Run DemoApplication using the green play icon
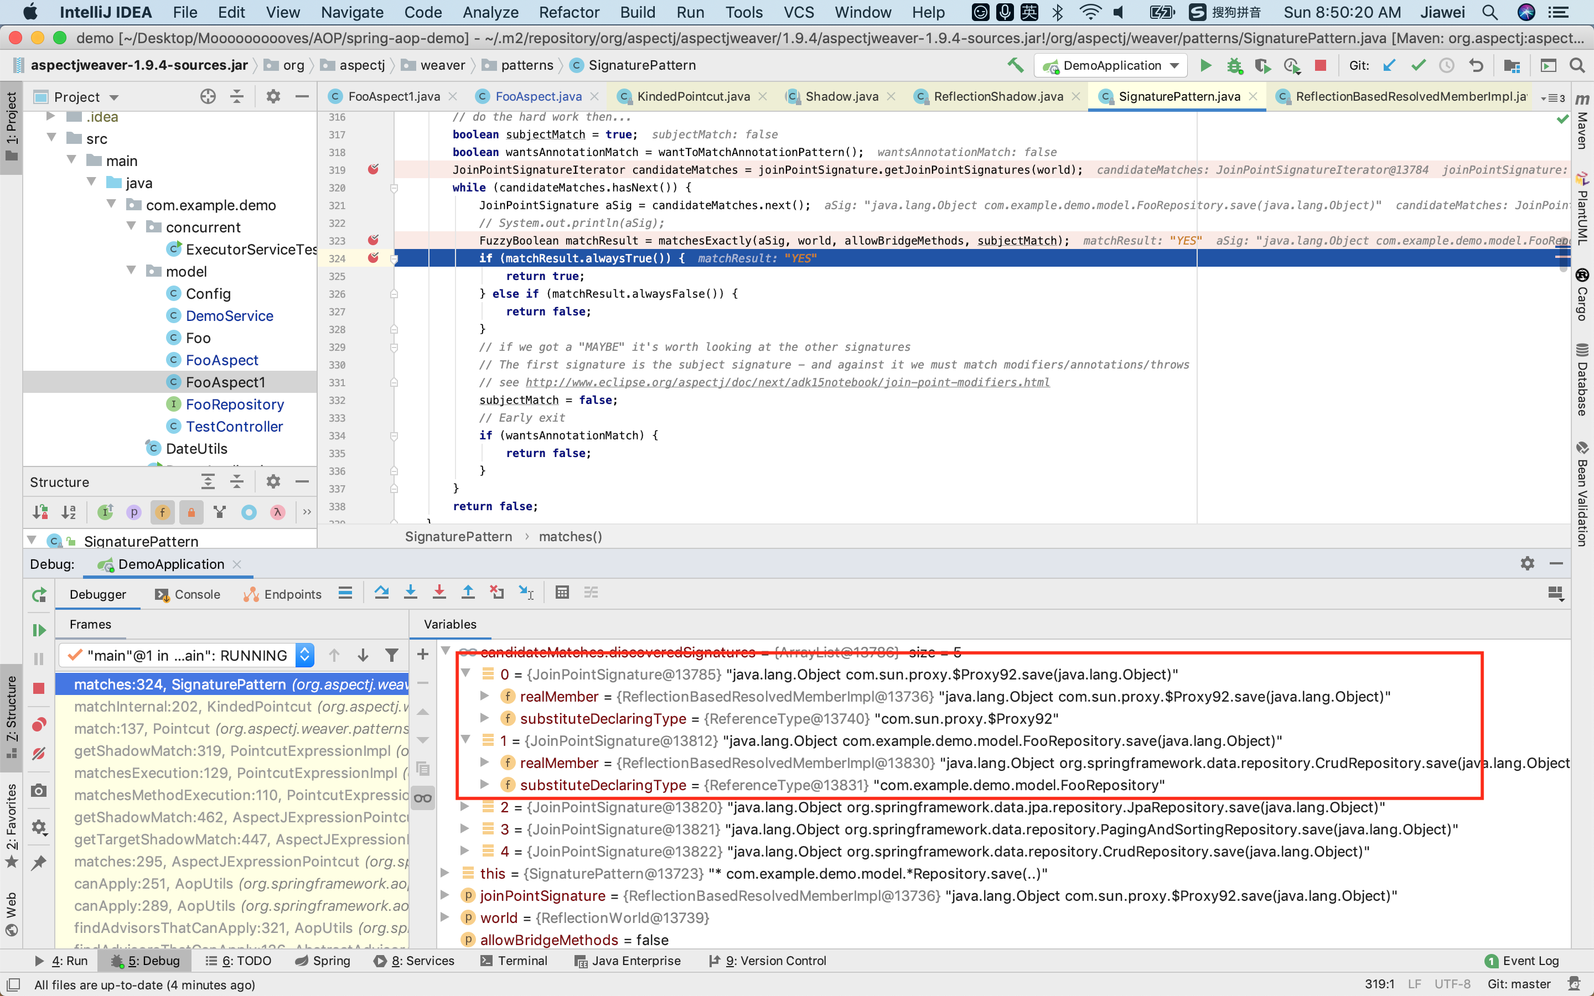 [x=1205, y=65]
